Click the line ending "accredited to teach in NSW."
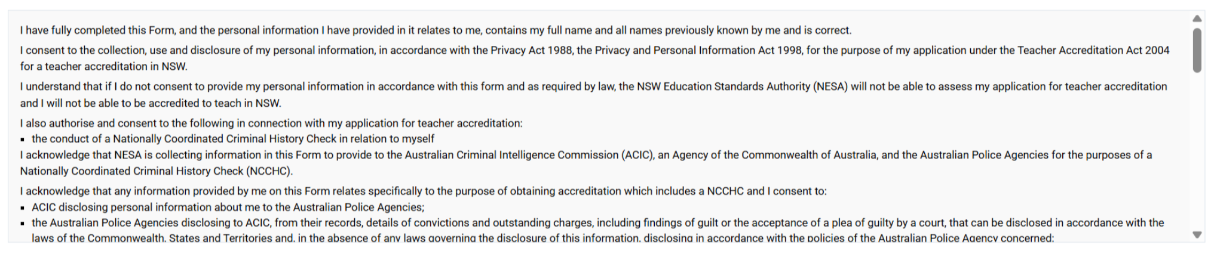Viewport: 1214px width, 254px height. click(x=151, y=103)
